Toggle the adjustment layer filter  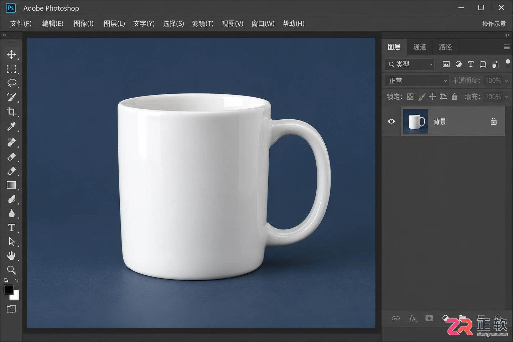(x=458, y=64)
